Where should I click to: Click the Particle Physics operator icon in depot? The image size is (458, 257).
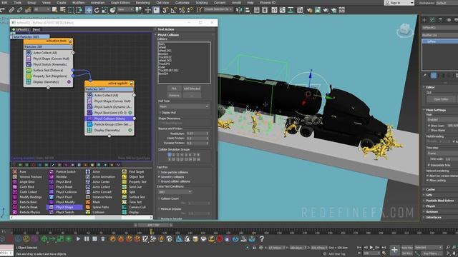pyautogui.click(x=15, y=212)
